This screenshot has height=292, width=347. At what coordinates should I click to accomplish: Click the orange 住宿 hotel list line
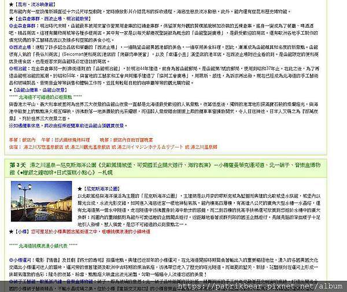[x=113, y=147]
